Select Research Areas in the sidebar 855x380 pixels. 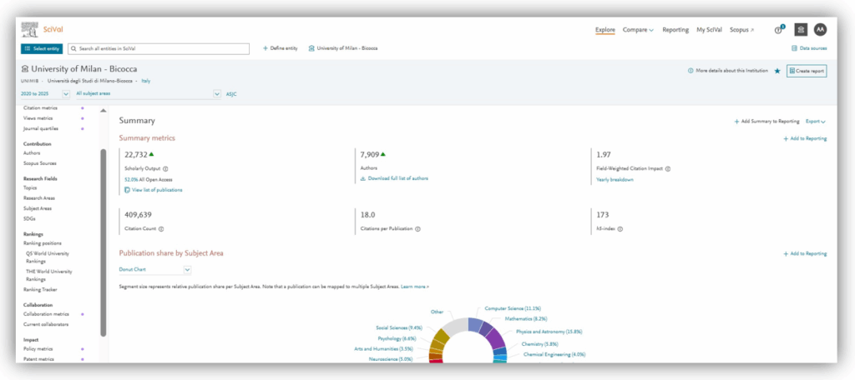click(39, 198)
